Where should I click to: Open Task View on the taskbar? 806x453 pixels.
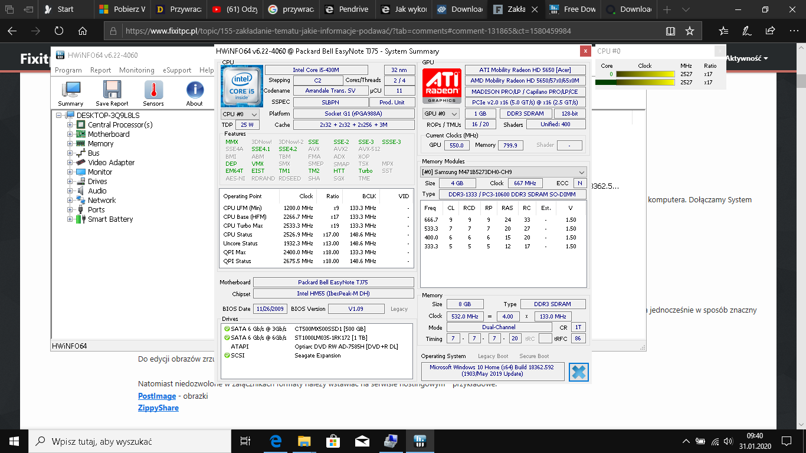(245, 441)
